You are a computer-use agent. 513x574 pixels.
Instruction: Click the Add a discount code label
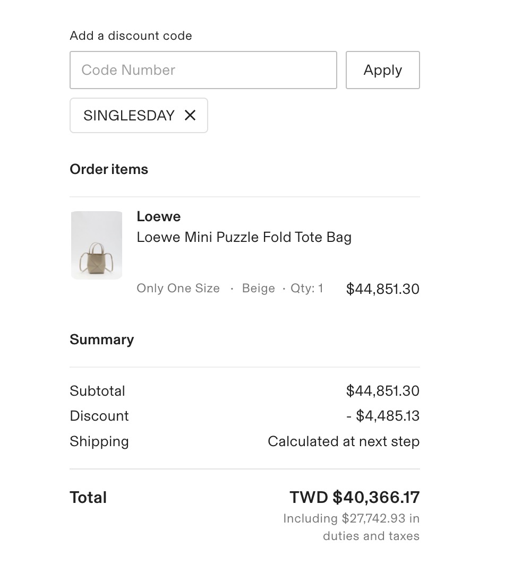pyautogui.click(x=131, y=36)
